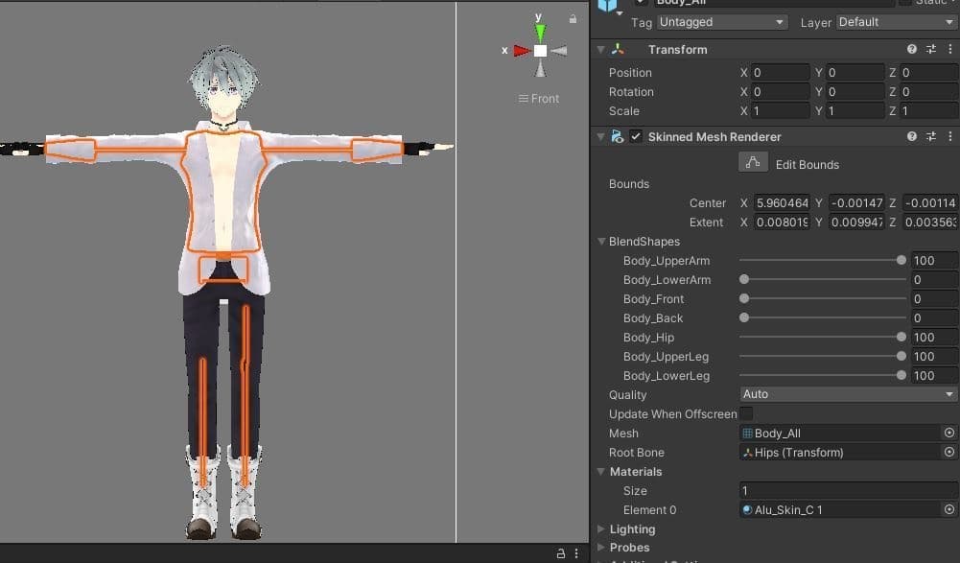Open Skinned Mesh Renderer presets icon
This screenshot has height=563, width=960.
[x=930, y=137]
